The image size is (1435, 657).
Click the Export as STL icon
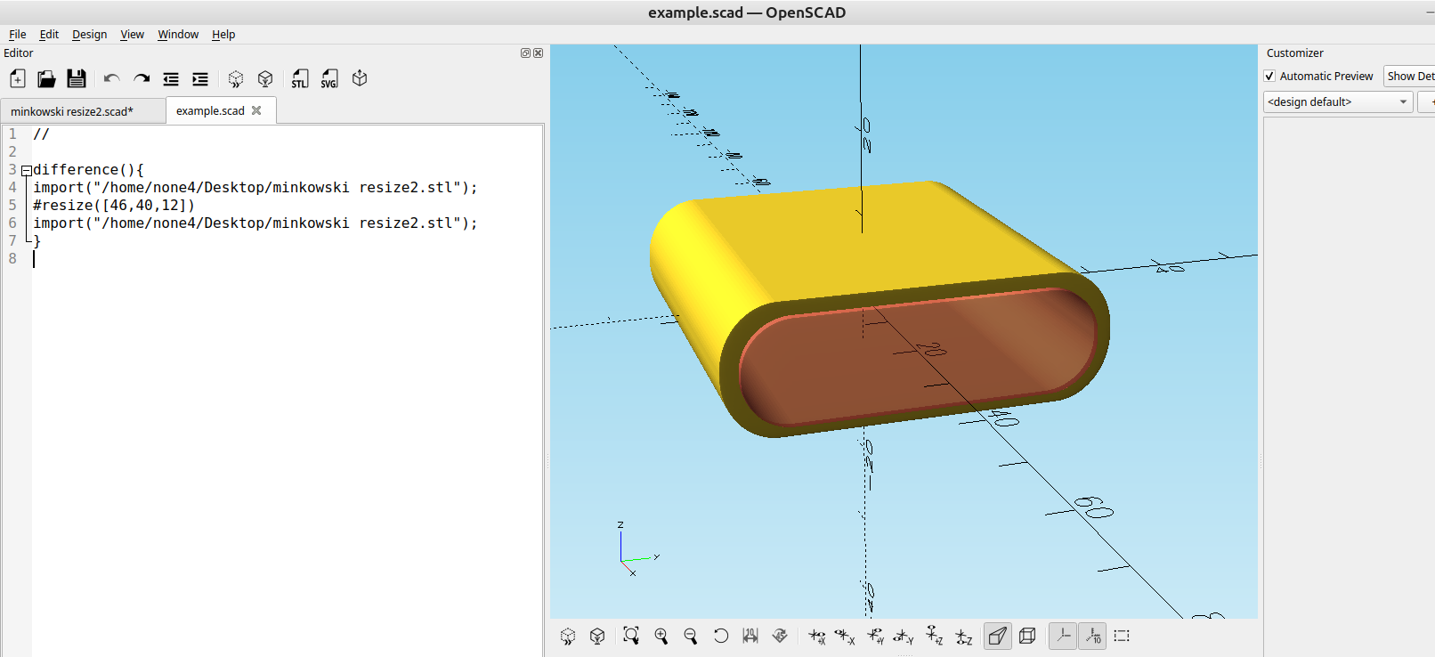coord(300,79)
